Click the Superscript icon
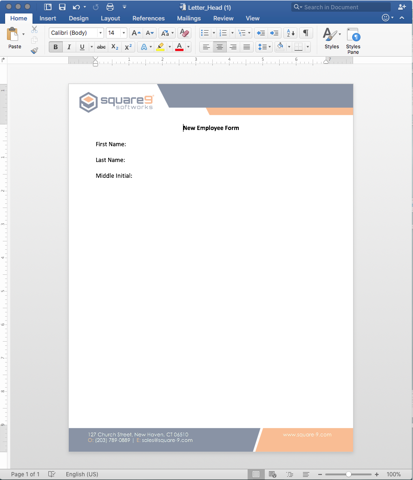The height and width of the screenshot is (480, 413). pyautogui.click(x=128, y=46)
